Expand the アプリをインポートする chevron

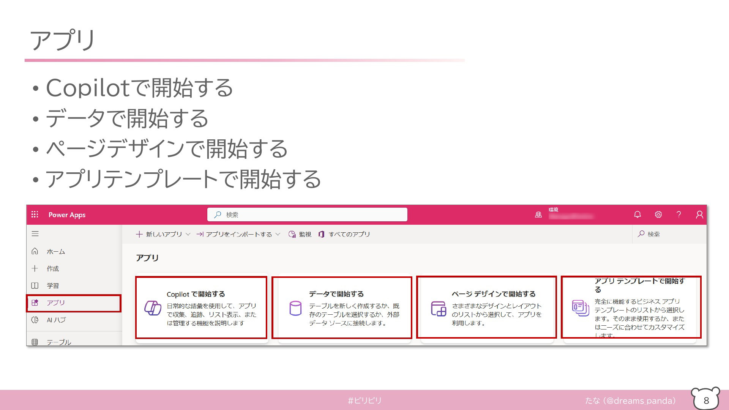(x=278, y=234)
